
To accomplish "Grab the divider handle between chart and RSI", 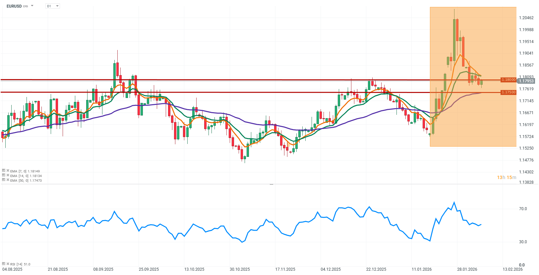I will click(x=271, y=184).
